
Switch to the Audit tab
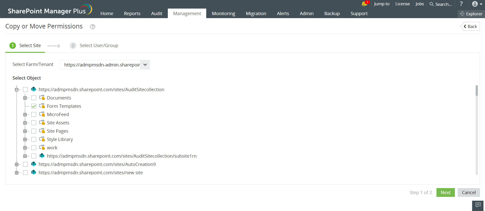click(157, 14)
